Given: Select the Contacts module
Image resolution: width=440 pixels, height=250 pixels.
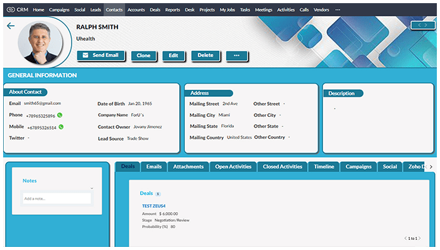Looking at the screenshot, I should [114, 10].
